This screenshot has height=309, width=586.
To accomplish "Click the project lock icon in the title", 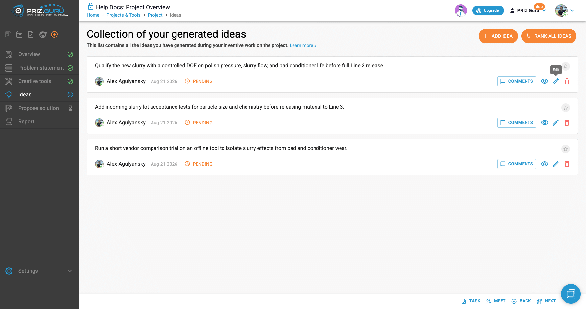I will point(91,6).
